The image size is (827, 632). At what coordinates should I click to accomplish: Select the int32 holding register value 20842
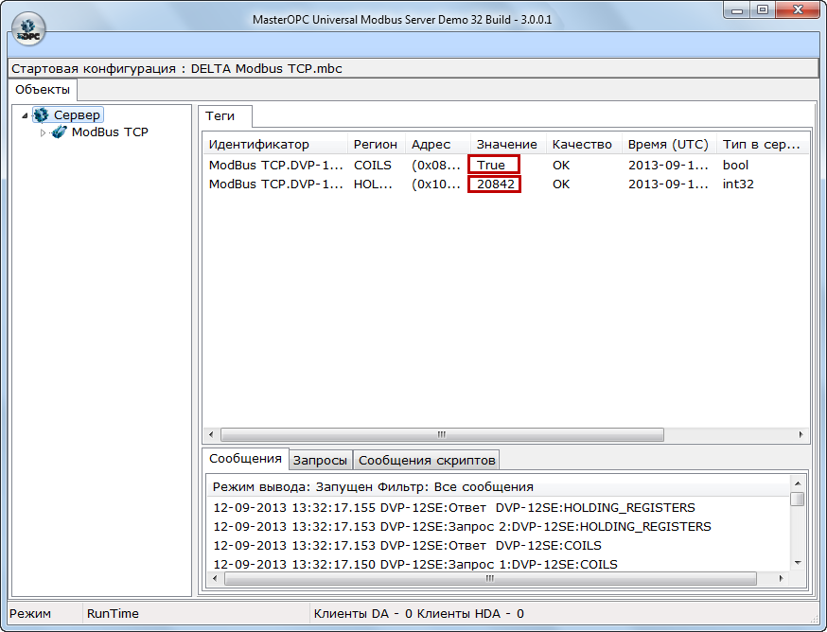pyautogui.click(x=495, y=184)
